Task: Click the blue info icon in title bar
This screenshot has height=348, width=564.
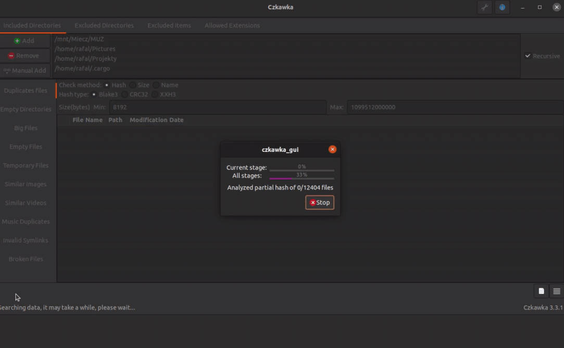Action: coord(502,7)
